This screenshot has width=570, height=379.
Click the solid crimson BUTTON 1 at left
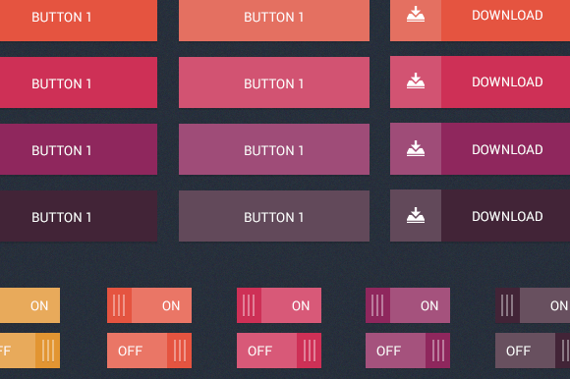(x=79, y=82)
